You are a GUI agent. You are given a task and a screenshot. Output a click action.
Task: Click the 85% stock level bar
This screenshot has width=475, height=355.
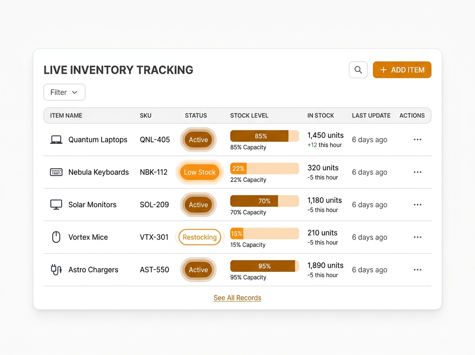point(264,136)
